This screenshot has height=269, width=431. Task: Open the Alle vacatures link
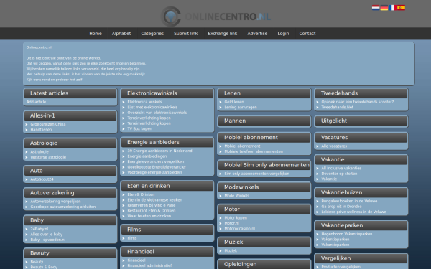334,146
